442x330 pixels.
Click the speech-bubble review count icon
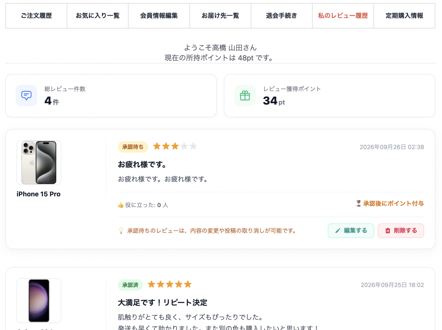tap(26, 96)
